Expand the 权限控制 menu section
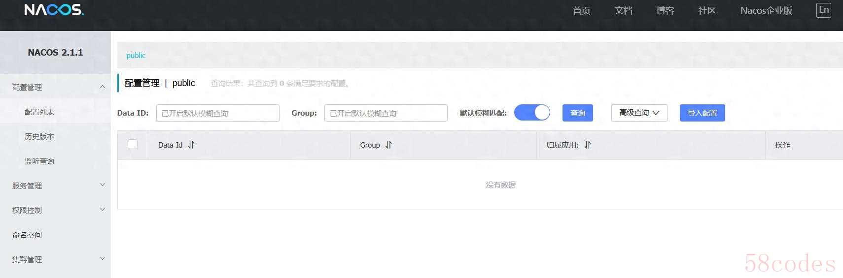The image size is (843, 278). click(x=55, y=210)
